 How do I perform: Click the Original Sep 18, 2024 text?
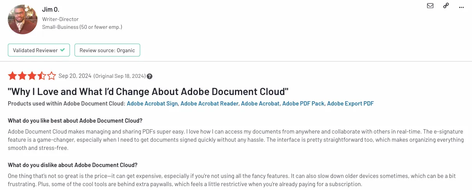point(119,76)
